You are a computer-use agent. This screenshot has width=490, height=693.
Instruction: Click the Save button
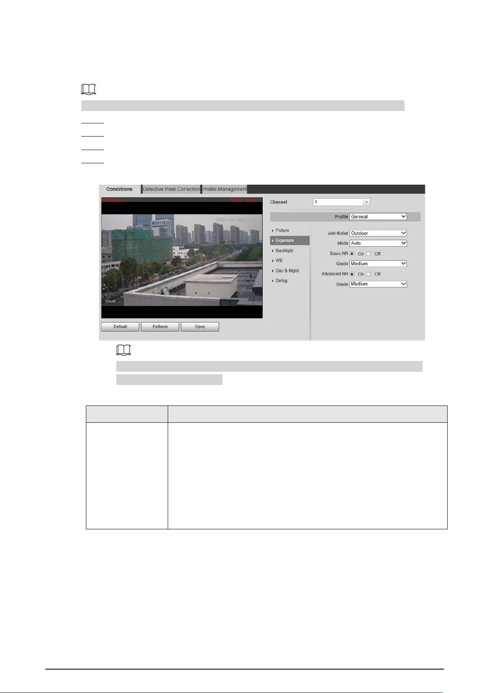tap(200, 327)
